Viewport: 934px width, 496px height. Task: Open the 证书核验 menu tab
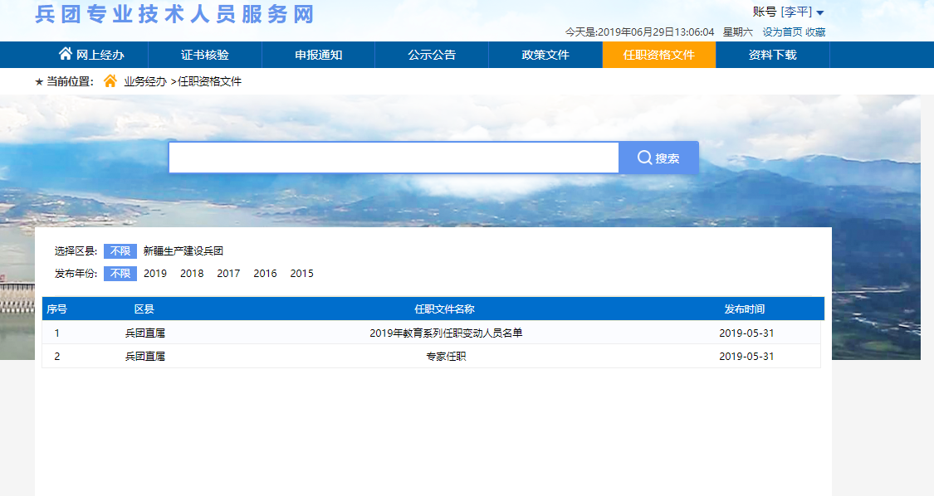[x=204, y=55]
